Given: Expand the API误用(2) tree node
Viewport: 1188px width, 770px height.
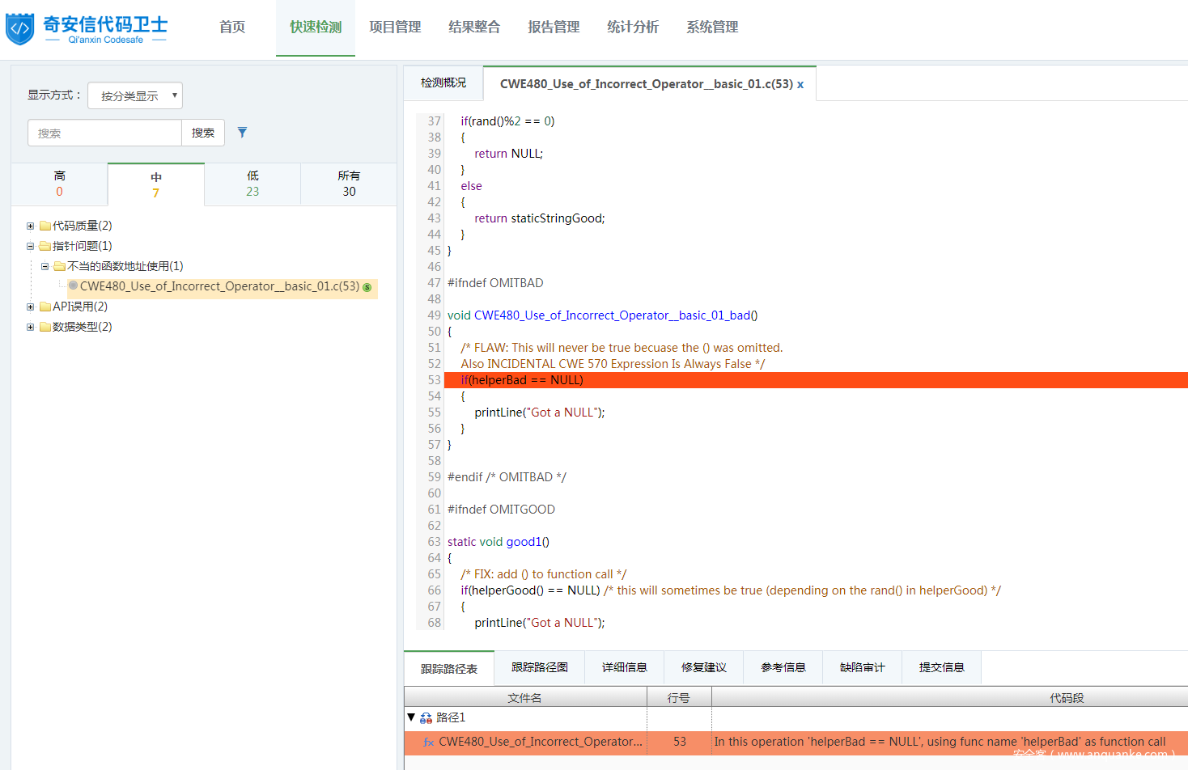Looking at the screenshot, I should [30, 307].
